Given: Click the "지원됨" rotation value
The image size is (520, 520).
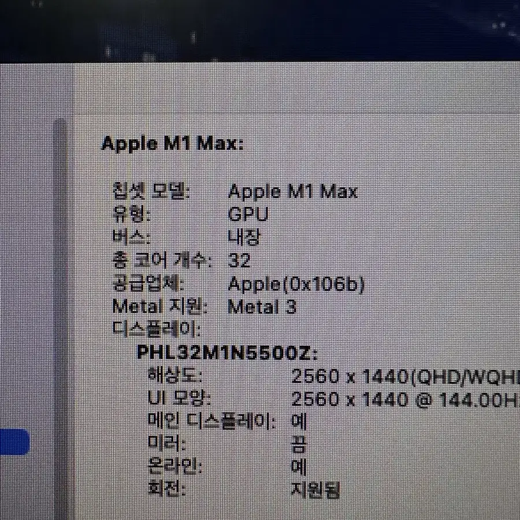Looking at the screenshot, I should pos(315,489).
